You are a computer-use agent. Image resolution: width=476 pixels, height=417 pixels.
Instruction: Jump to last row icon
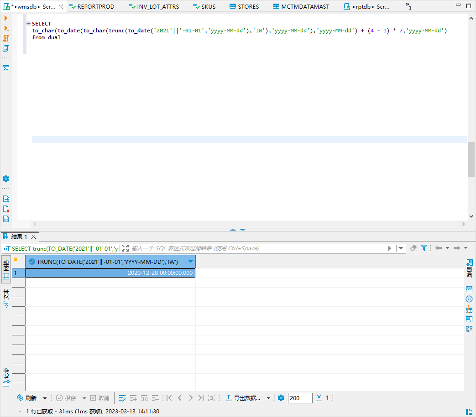click(201, 398)
